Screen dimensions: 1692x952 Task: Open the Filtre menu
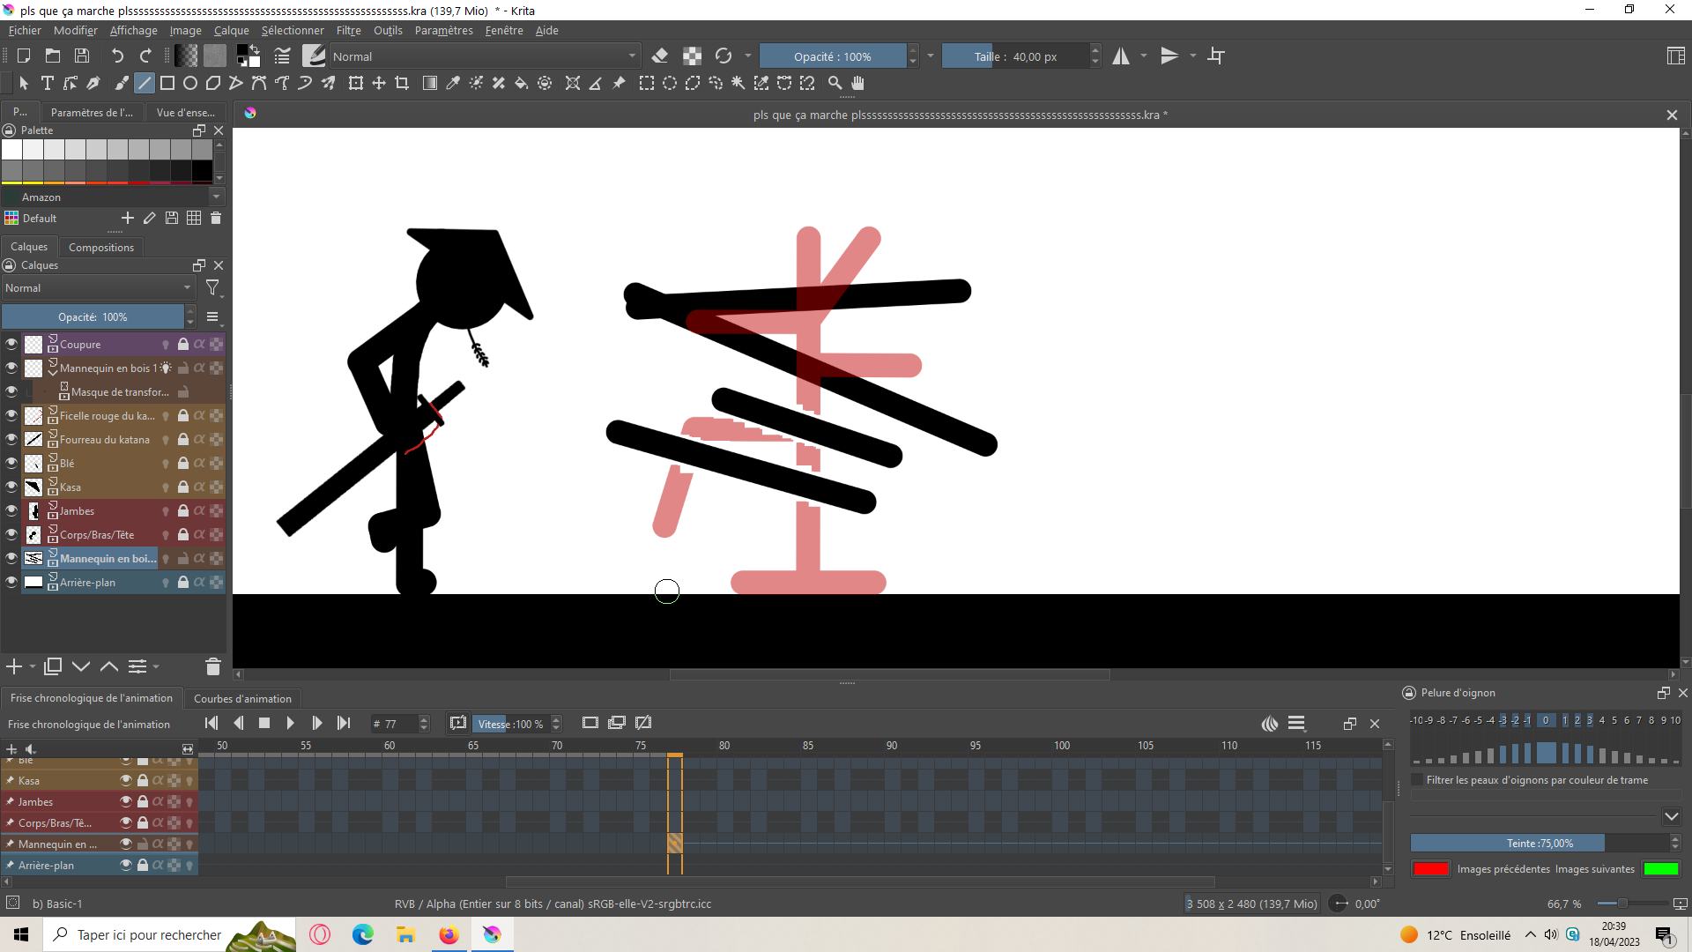click(x=348, y=31)
